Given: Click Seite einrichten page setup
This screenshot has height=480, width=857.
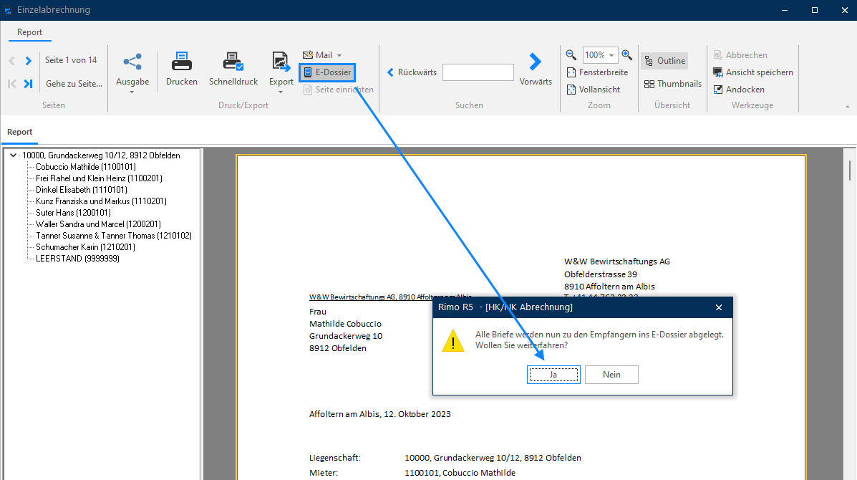Looking at the screenshot, I should click(x=339, y=90).
